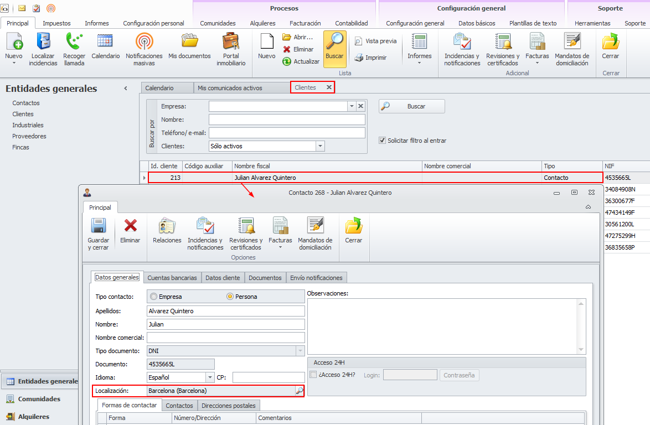
Task: Open Recoger llamada phone icon
Action: click(x=74, y=42)
